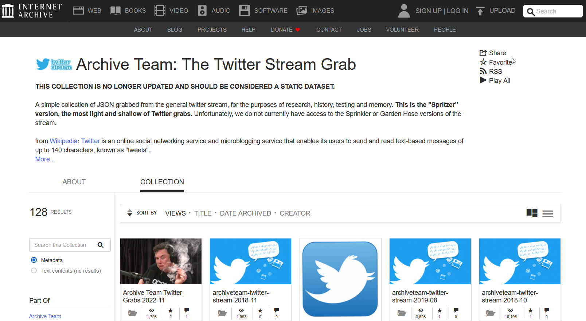
Task: Switch to the About tab
Action: pos(74,182)
